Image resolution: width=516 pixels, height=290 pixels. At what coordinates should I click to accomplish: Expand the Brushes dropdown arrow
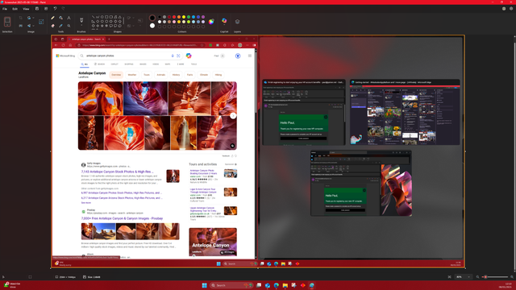[x=81, y=26]
